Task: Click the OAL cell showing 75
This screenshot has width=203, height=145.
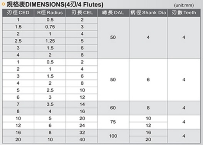Action: (113, 122)
